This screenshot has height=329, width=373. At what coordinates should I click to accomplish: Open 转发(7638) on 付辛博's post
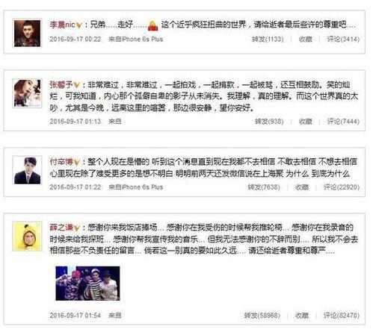click(264, 187)
